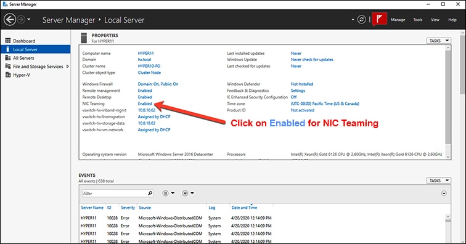Open the Manage menu
Viewport: 466px width, 244px height.
398,20
